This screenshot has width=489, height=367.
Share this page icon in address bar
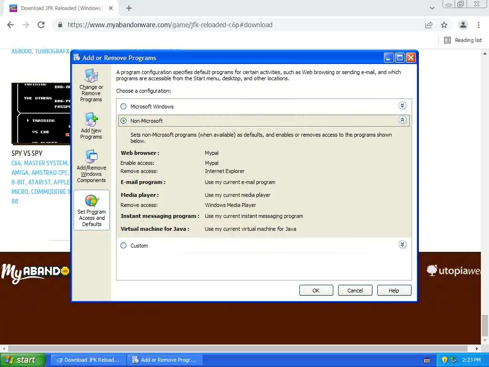tap(429, 25)
